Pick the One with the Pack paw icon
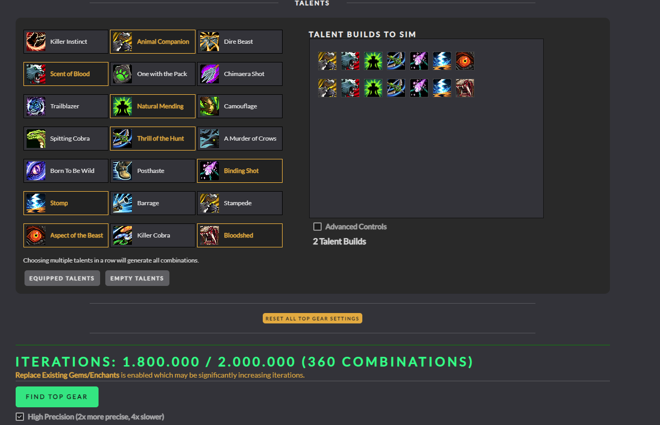 [123, 74]
